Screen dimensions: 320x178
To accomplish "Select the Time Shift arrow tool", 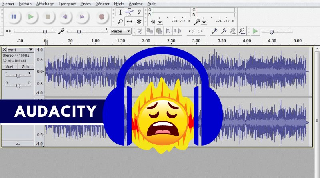I will coord(130,21).
